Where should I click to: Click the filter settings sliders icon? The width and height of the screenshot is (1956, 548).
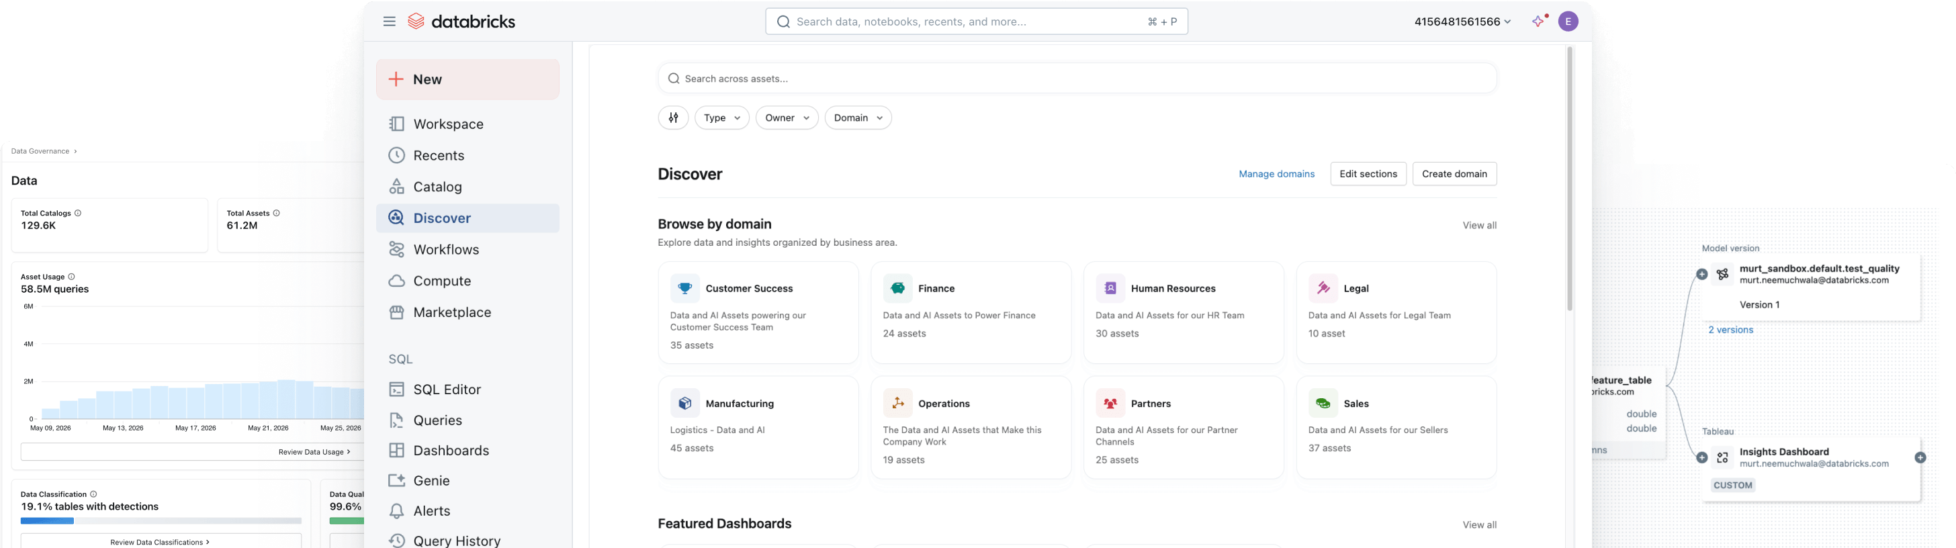tap(673, 118)
